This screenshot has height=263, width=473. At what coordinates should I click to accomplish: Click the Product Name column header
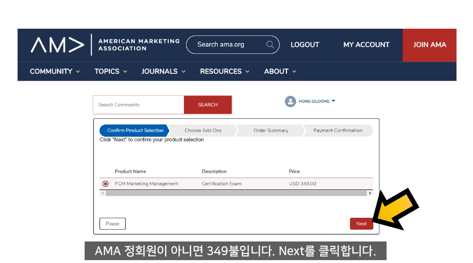tap(130, 172)
